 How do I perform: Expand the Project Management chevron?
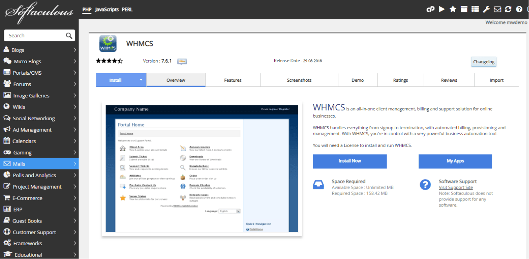[75, 187]
